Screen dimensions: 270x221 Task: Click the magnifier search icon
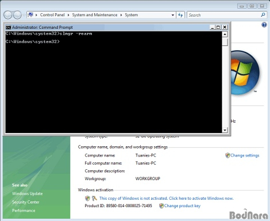[263, 15]
